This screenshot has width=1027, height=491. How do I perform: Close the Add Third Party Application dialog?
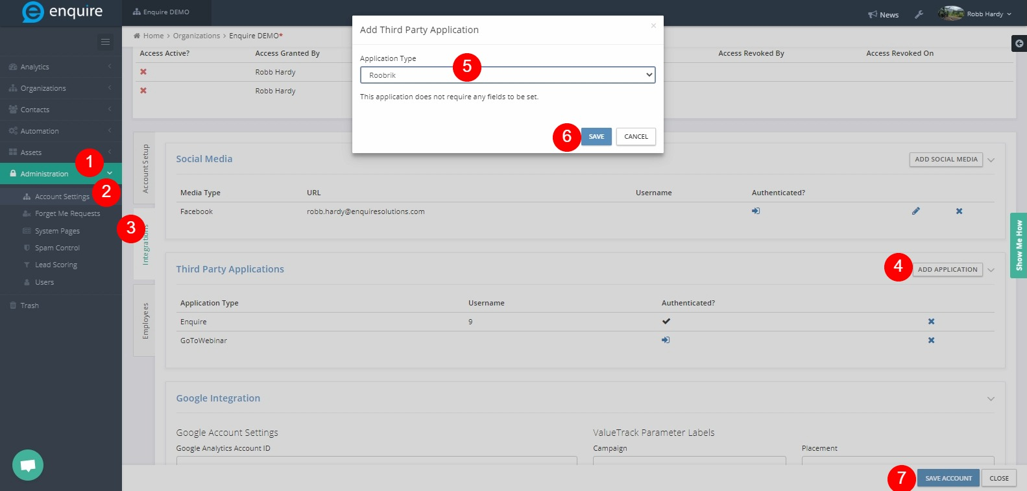653,26
